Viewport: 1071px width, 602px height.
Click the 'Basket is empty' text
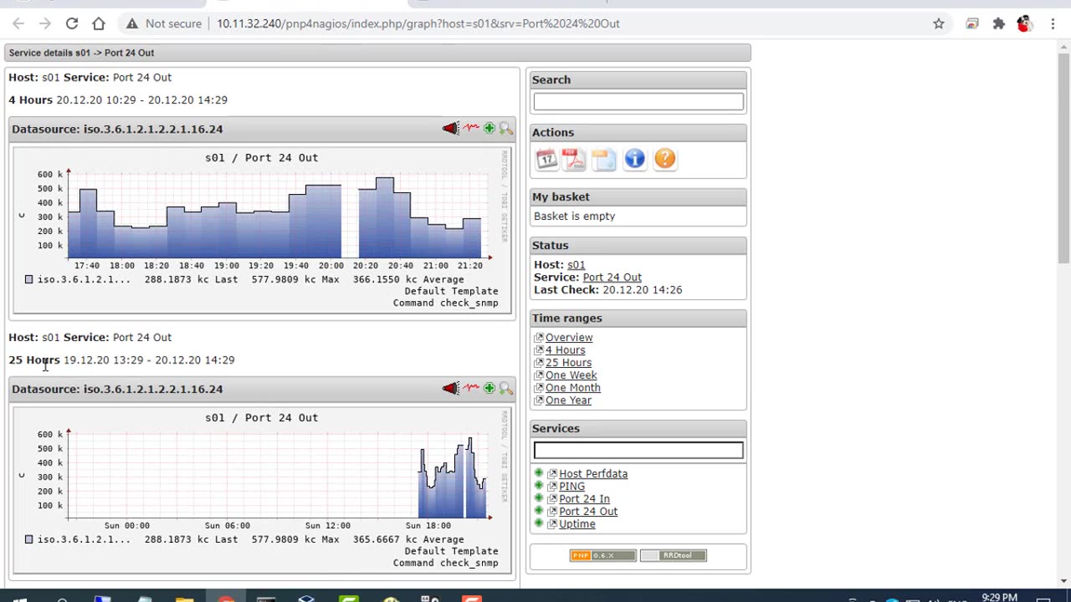coord(574,217)
